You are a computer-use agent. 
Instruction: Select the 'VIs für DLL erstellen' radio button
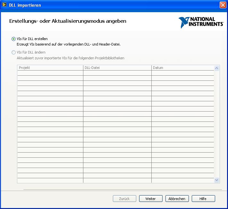[13, 39]
